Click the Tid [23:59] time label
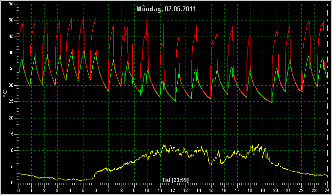This screenshot has height=195, width=332. (175, 180)
